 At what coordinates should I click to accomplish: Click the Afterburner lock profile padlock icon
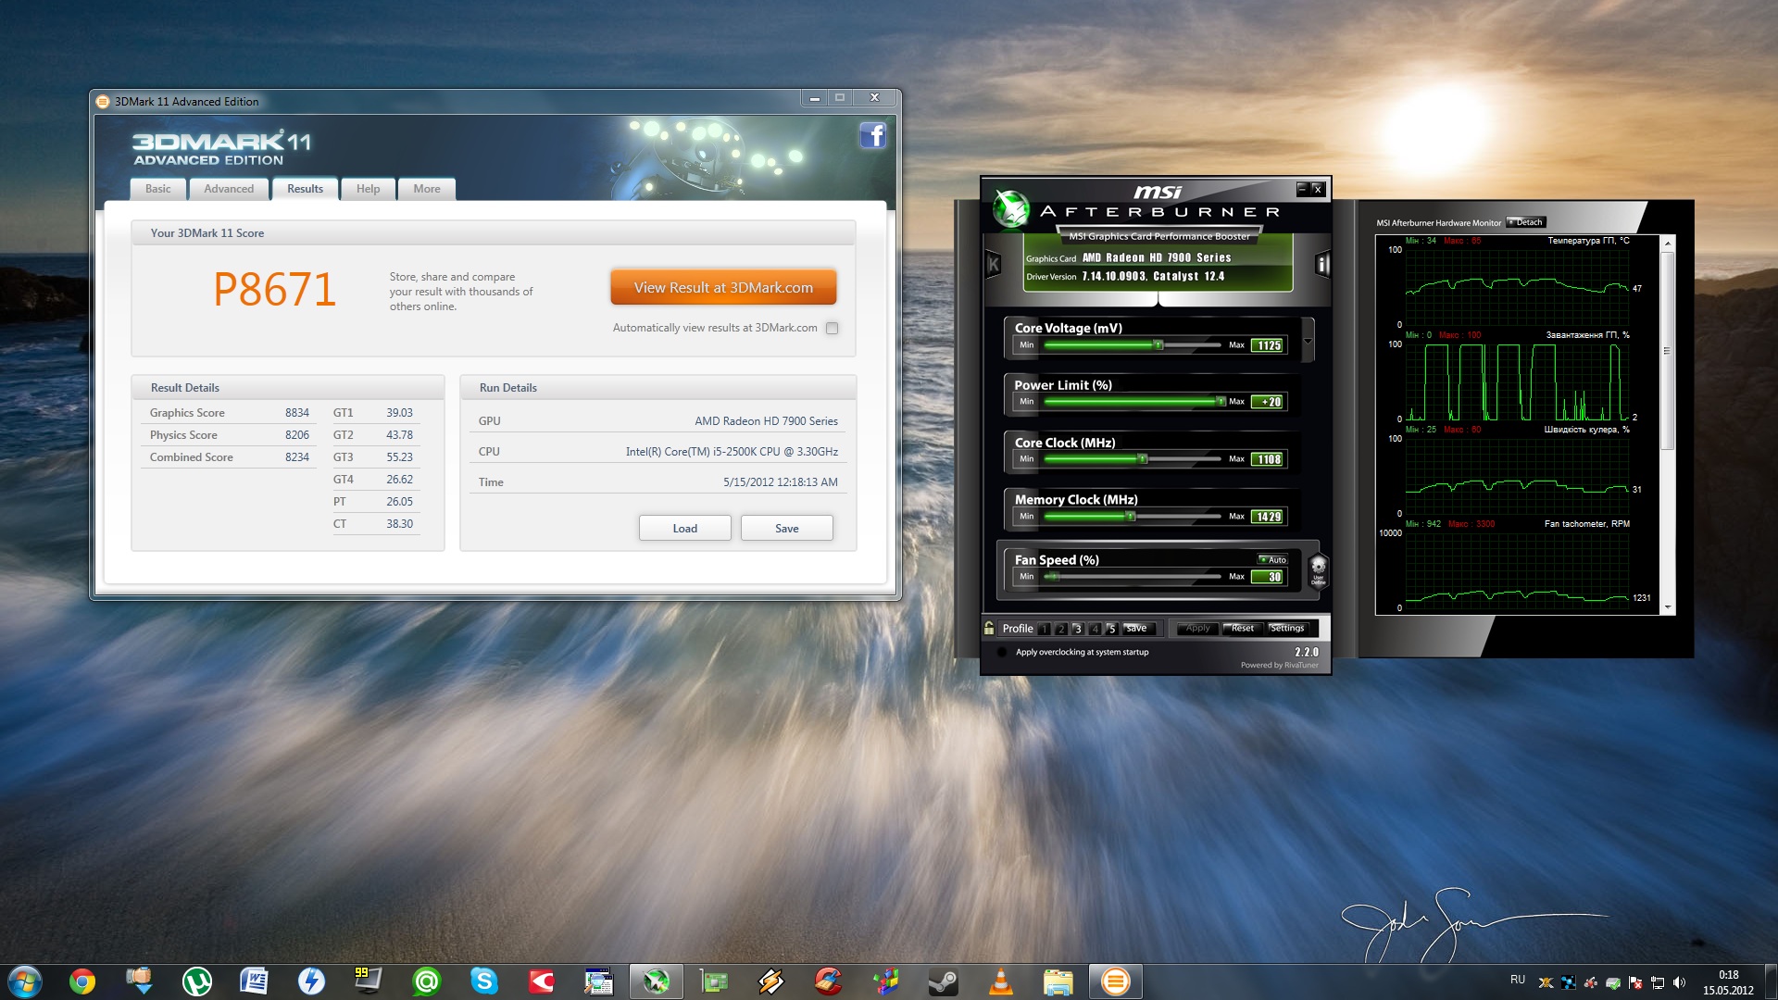[x=989, y=628]
